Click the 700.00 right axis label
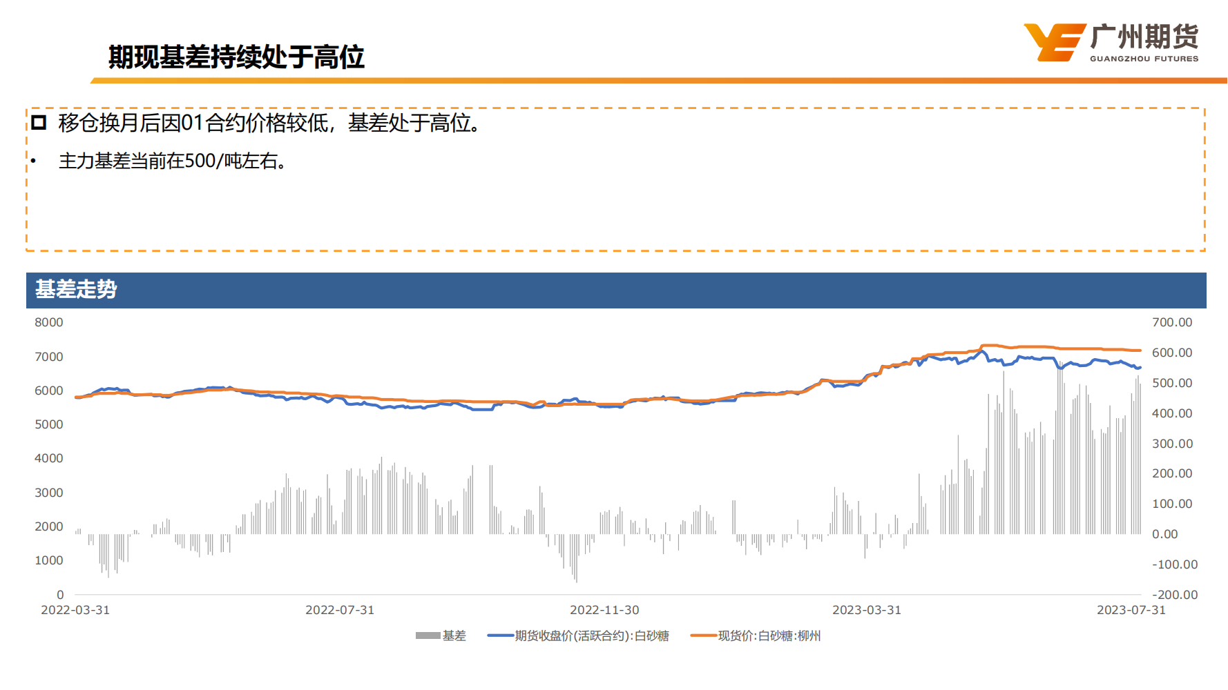This screenshot has height=690, width=1228. (x=1172, y=322)
